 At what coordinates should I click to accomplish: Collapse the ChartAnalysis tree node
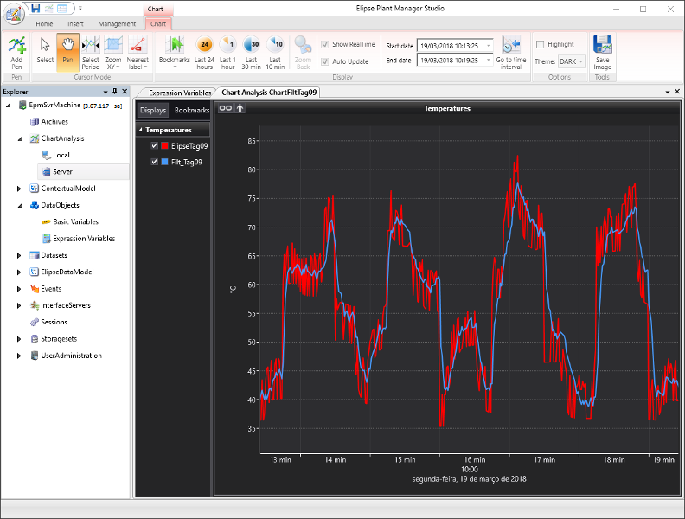[x=20, y=138]
